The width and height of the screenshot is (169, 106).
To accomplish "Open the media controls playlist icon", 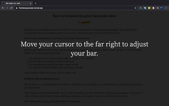I will point(158,8).
